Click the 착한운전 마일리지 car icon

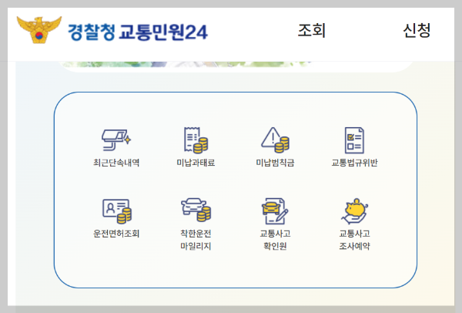196,210
